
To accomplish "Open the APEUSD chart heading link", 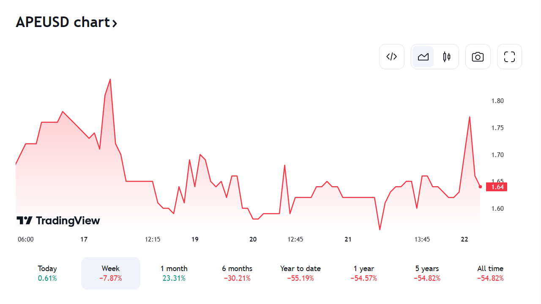I will click(x=63, y=22).
